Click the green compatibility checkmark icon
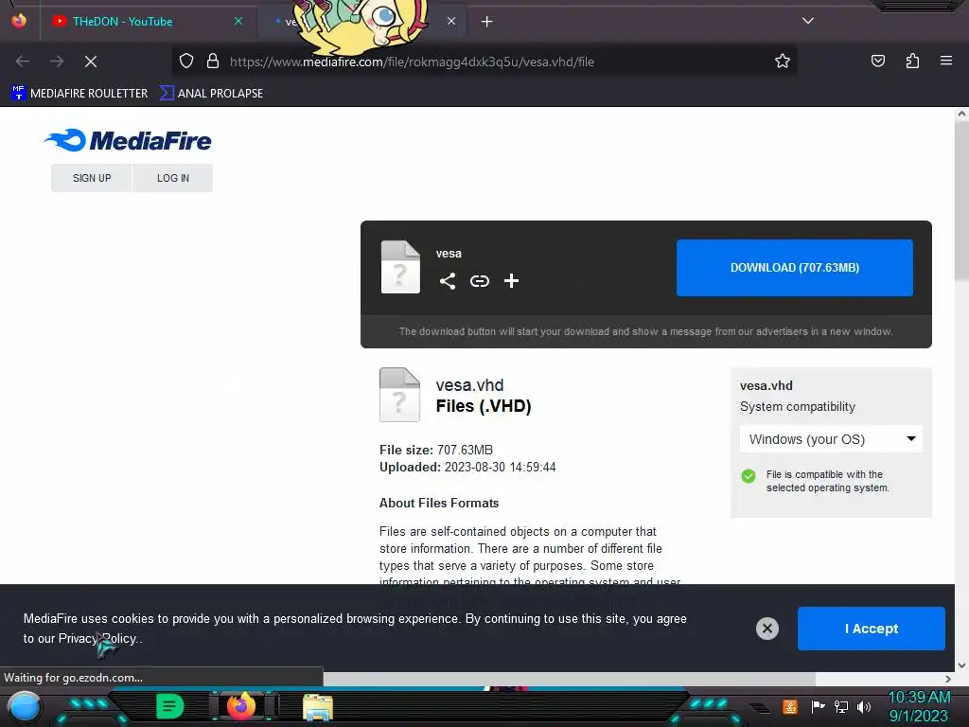This screenshot has width=969, height=727. 749,476
